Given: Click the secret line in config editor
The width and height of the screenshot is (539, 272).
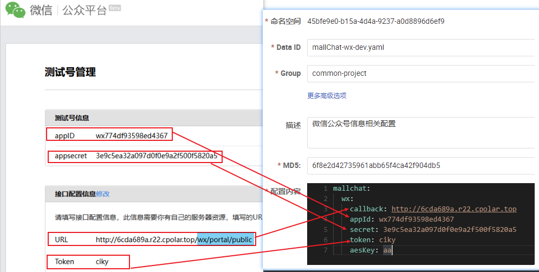Looking at the screenshot, I should [433, 229].
